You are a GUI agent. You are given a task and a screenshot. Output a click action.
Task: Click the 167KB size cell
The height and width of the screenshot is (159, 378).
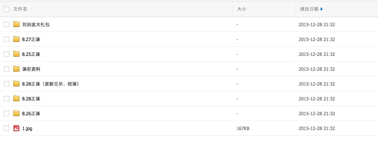tap(243, 129)
